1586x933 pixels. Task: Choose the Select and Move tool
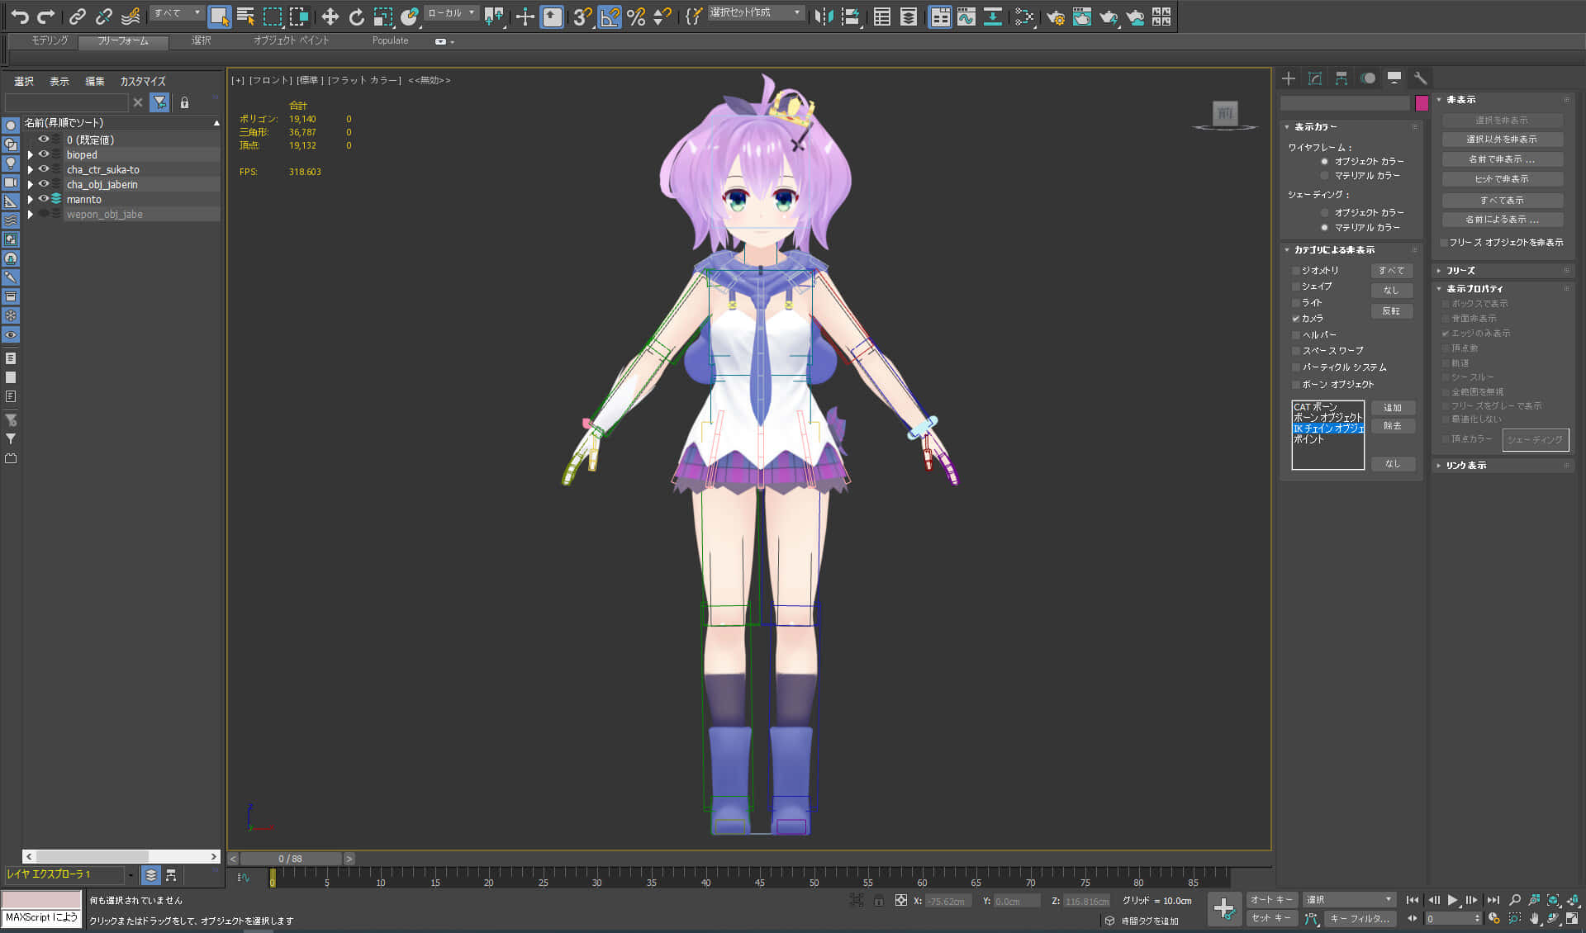click(330, 16)
